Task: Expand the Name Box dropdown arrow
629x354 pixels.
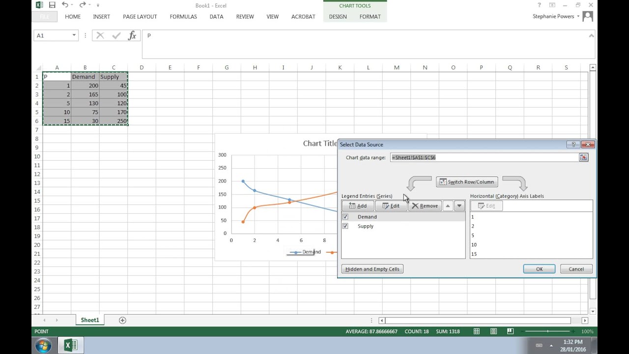Action: point(74,35)
